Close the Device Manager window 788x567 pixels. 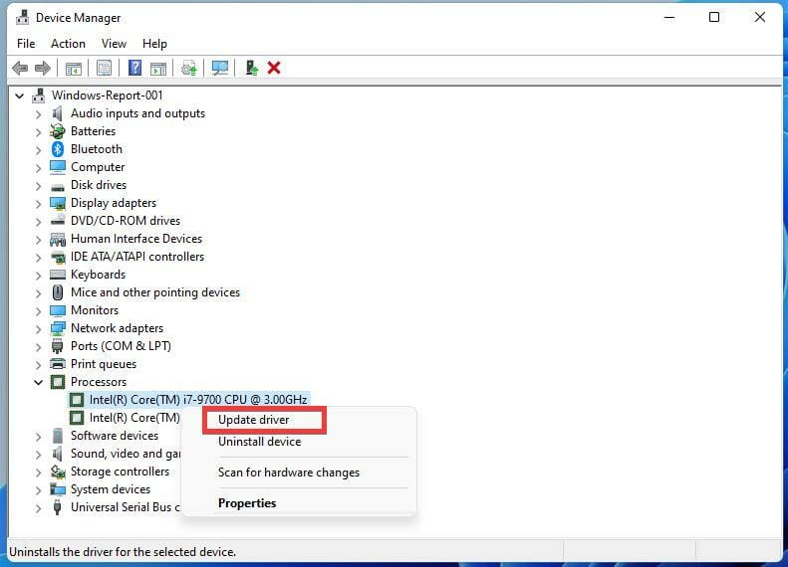click(x=760, y=17)
